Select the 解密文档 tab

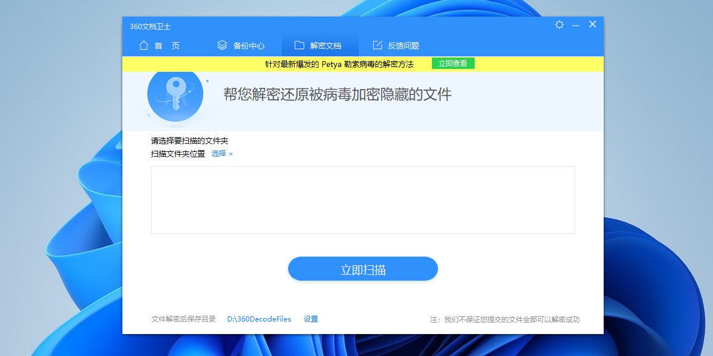pos(320,46)
